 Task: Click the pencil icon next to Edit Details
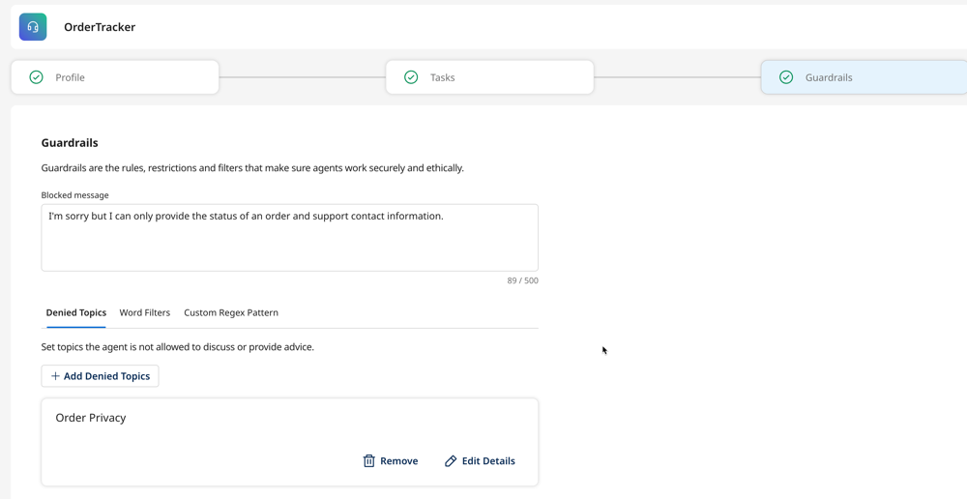click(451, 461)
